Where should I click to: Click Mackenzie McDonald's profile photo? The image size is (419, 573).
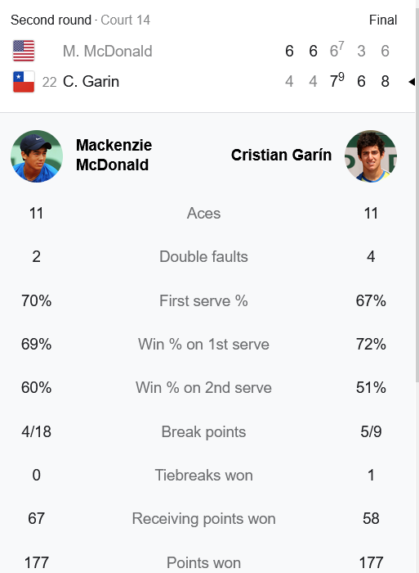click(37, 156)
